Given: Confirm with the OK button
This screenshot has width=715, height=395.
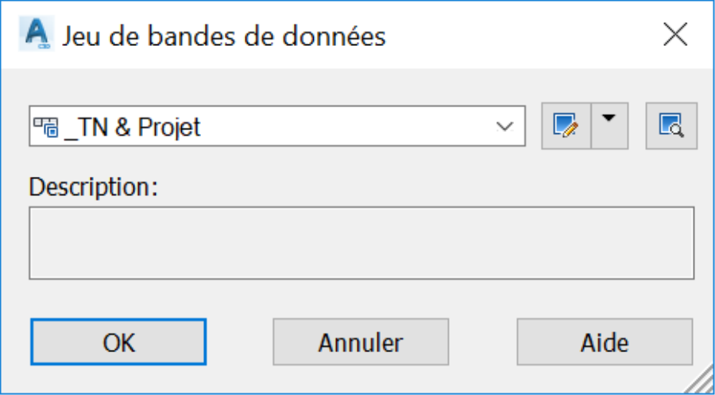Looking at the screenshot, I should pos(118,342).
